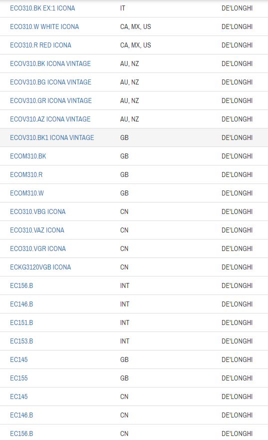Image resolution: width=268 pixels, height=440 pixels.
Task: Open ECO310.VGR ICONA model link
Action: (x=38, y=249)
